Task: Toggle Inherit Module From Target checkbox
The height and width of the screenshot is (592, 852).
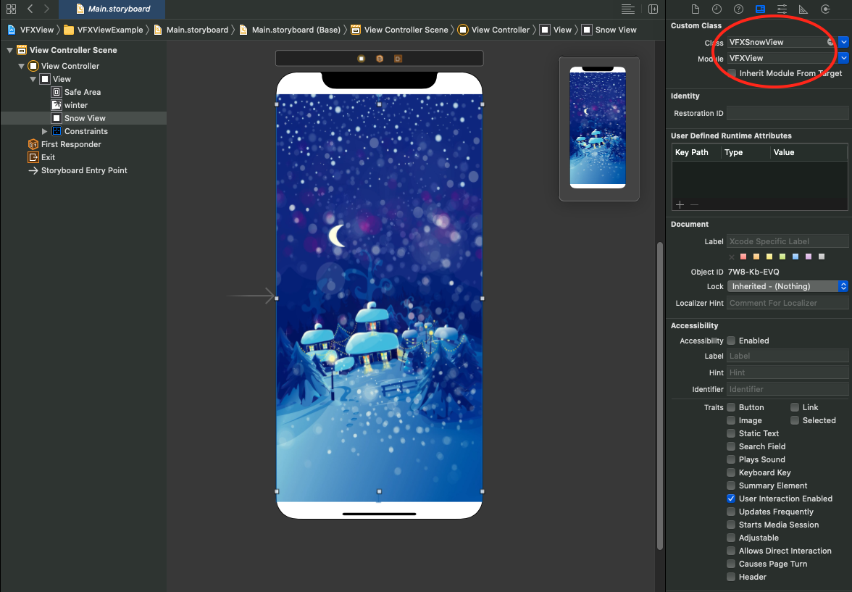Action: pos(732,73)
